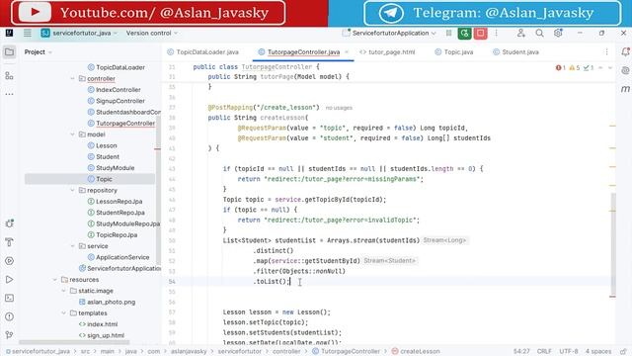Open the Build hammer tool window

[x=9, y=242]
